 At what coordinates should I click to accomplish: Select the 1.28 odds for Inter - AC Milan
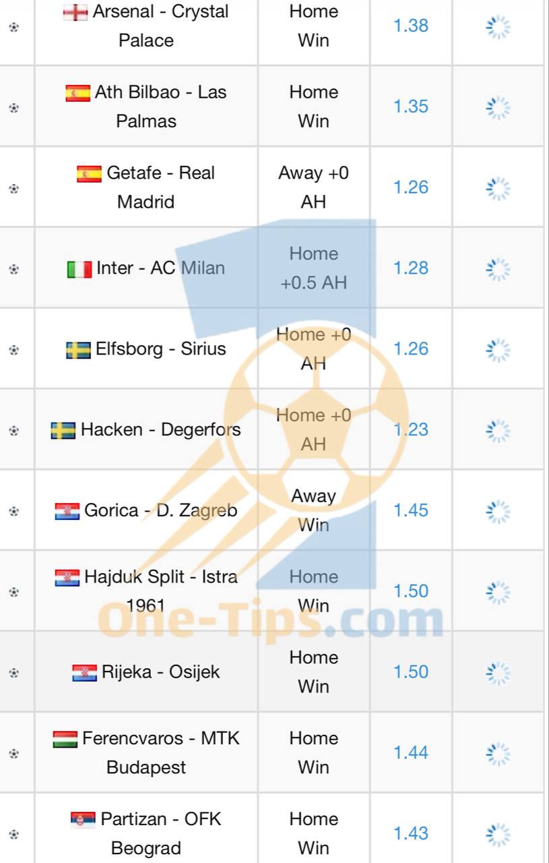click(411, 268)
